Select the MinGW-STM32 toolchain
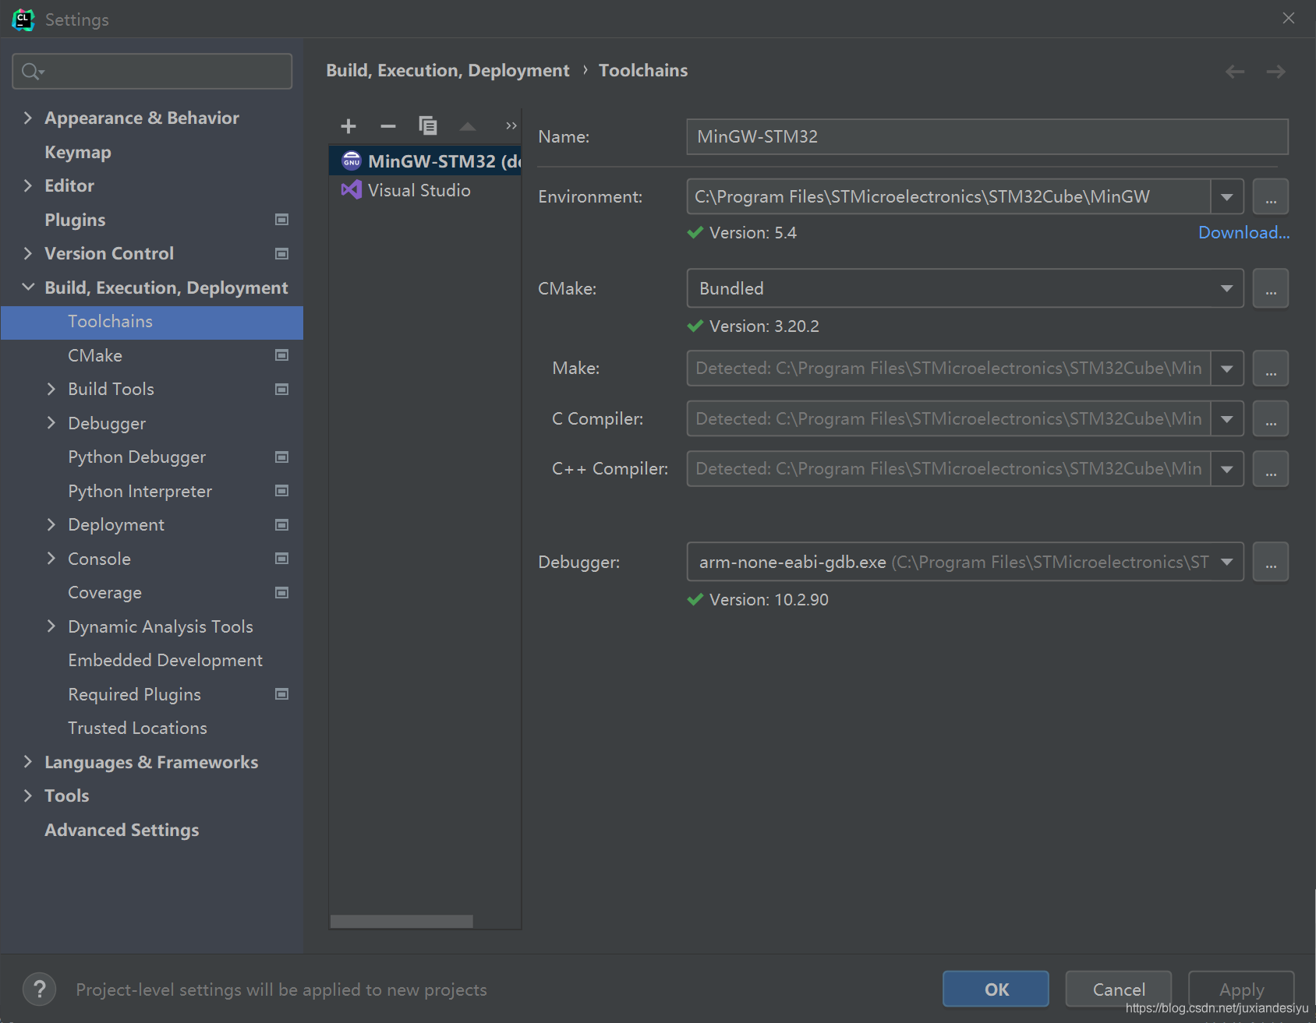 point(425,161)
